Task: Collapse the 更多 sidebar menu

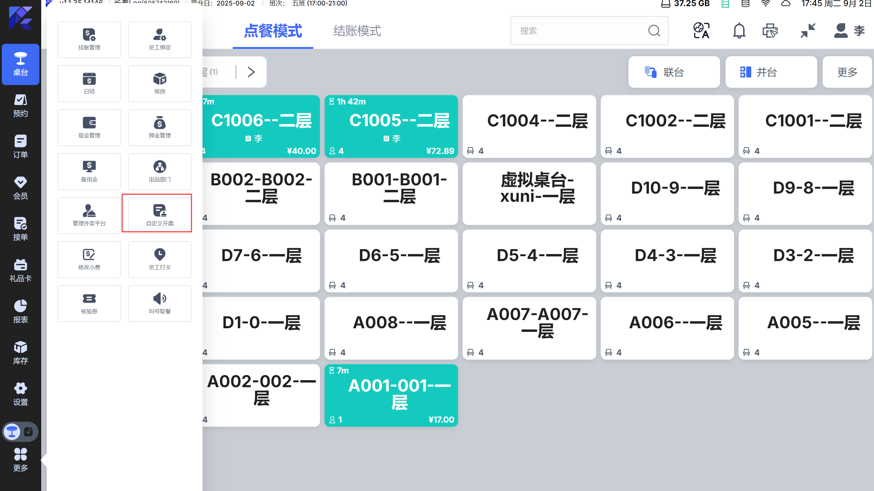Action: pos(20,460)
